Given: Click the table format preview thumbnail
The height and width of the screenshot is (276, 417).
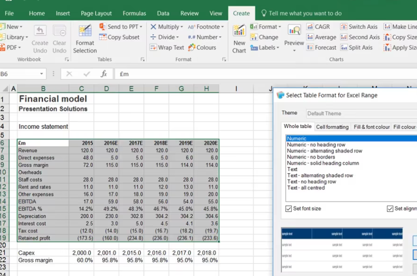Looking at the screenshot, I should pyautogui.click(x=342, y=250).
